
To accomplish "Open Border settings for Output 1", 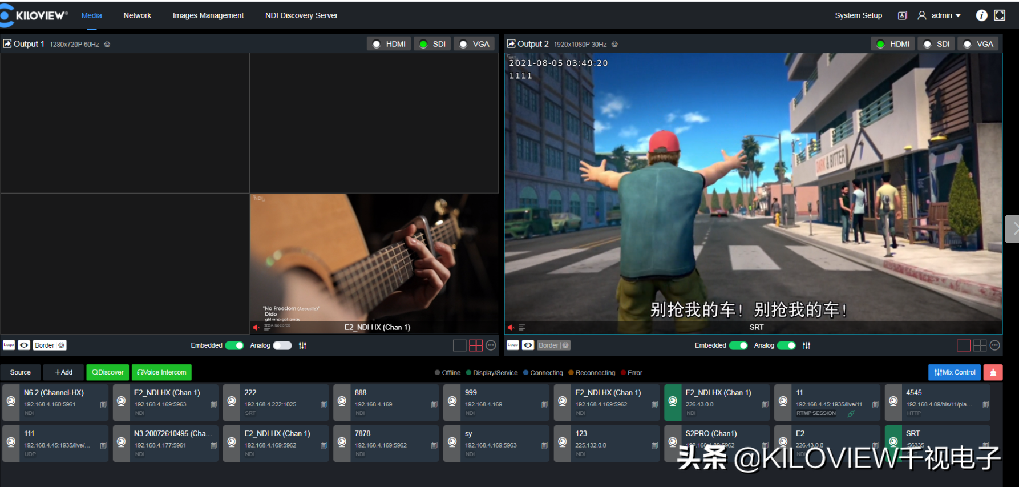I will (50, 345).
